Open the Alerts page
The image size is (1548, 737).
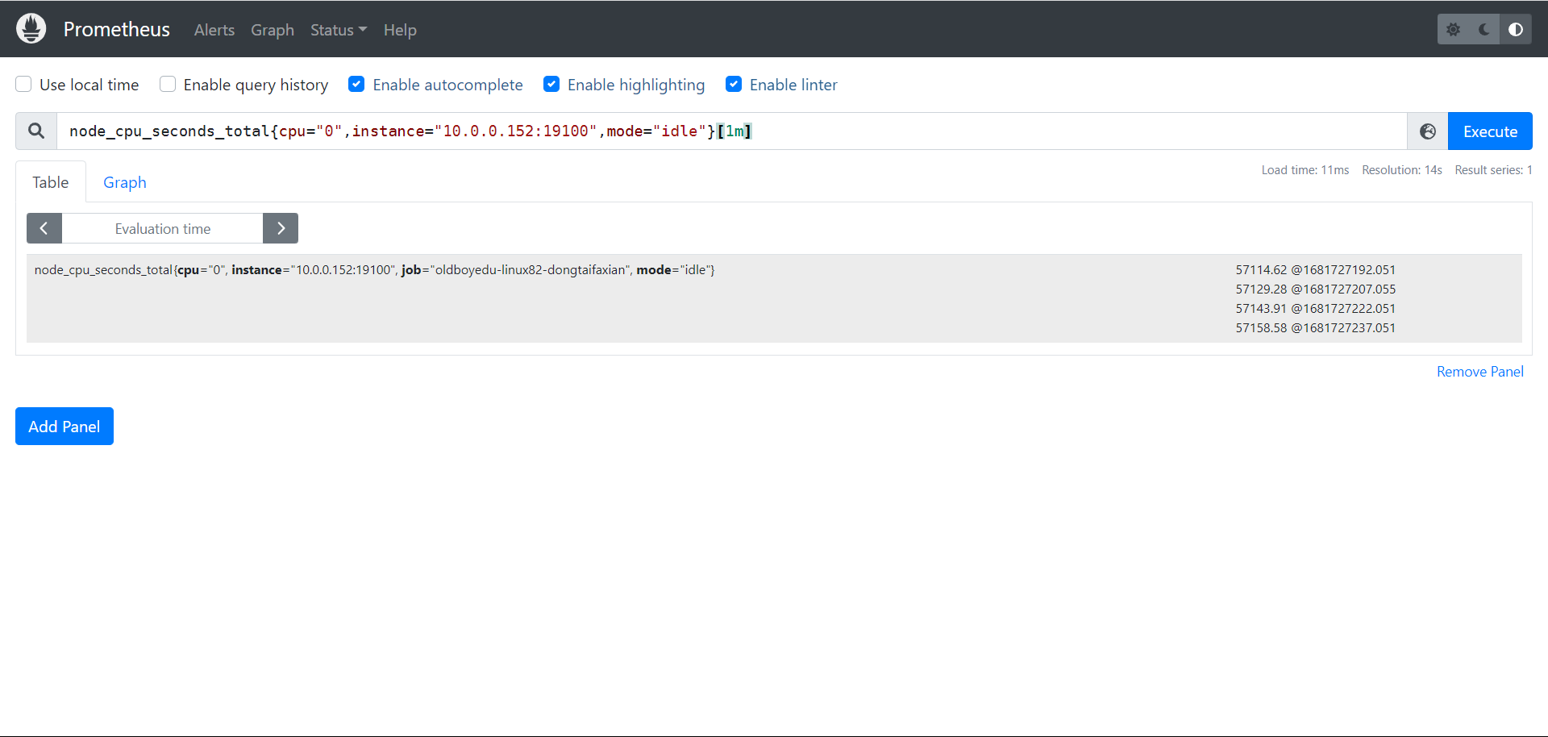(214, 30)
